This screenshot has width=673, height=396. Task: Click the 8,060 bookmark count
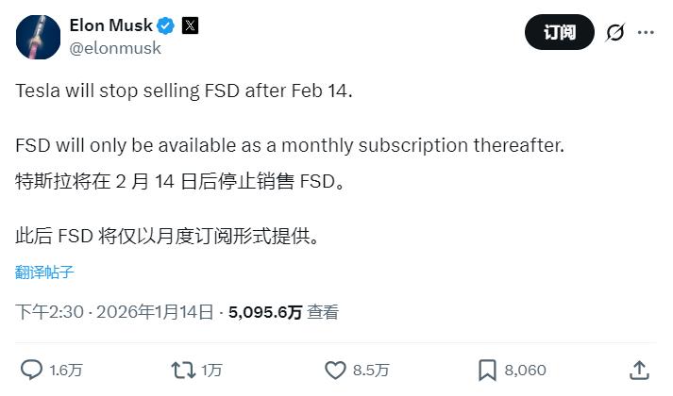(x=526, y=371)
